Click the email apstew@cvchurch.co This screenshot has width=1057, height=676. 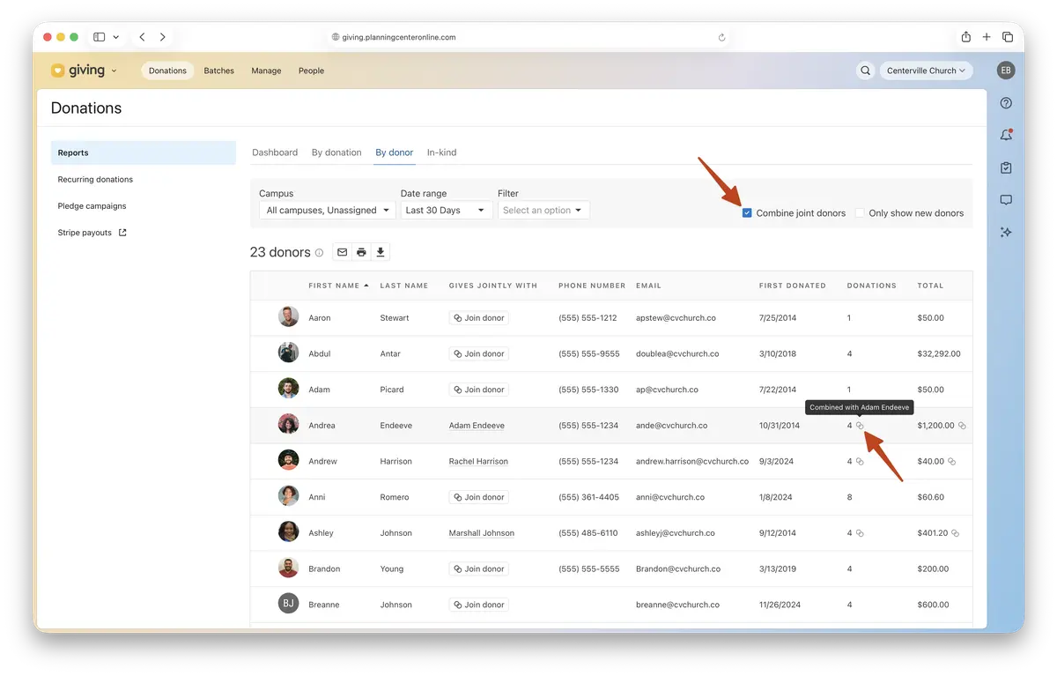tap(676, 318)
